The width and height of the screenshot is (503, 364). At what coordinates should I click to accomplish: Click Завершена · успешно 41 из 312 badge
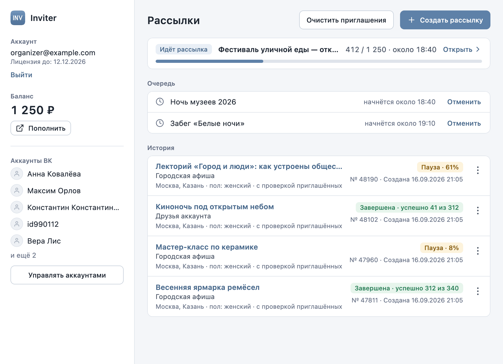coord(409,207)
